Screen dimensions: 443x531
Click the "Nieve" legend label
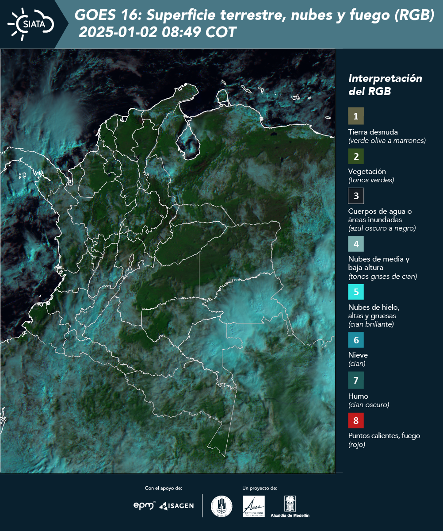pyautogui.click(x=358, y=355)
